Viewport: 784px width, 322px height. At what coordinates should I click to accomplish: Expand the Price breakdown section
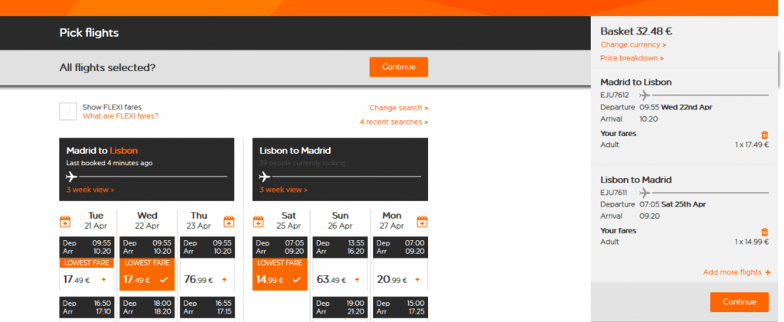[x=632, y=58]
